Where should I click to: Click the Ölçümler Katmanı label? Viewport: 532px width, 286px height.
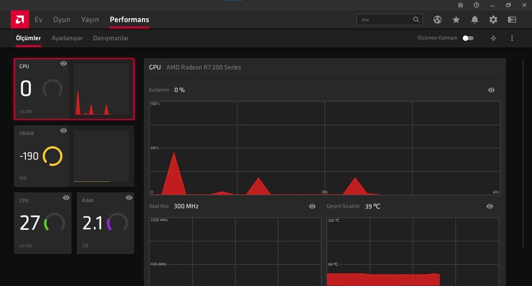[x=437, y=38]
